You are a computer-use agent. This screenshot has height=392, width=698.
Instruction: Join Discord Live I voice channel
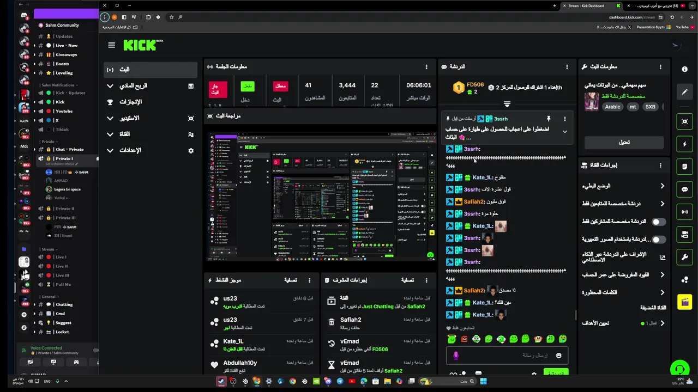tap(61, 257)
